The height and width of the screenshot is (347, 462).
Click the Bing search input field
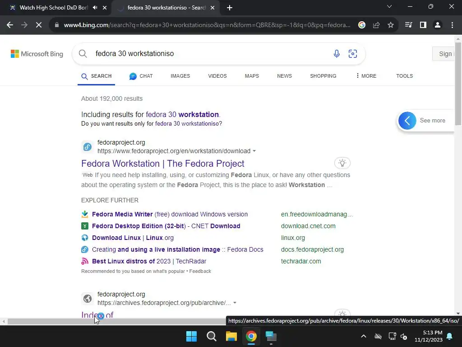[209, 54]
